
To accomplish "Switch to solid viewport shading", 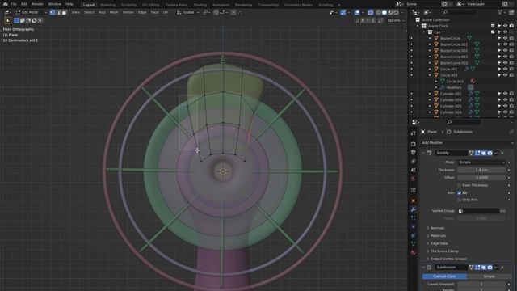I will click(x=385, y=12).
